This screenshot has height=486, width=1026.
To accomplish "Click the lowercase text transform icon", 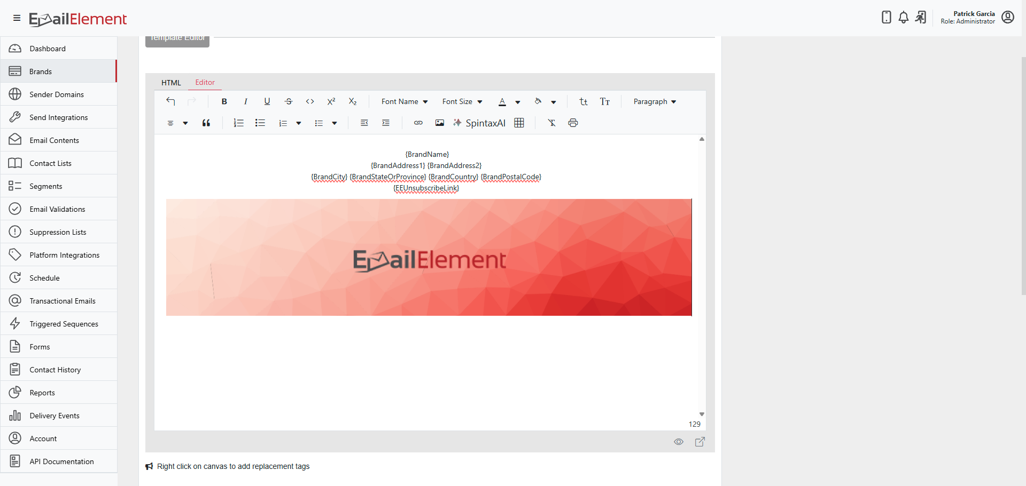I will click(x=584, y=101).
